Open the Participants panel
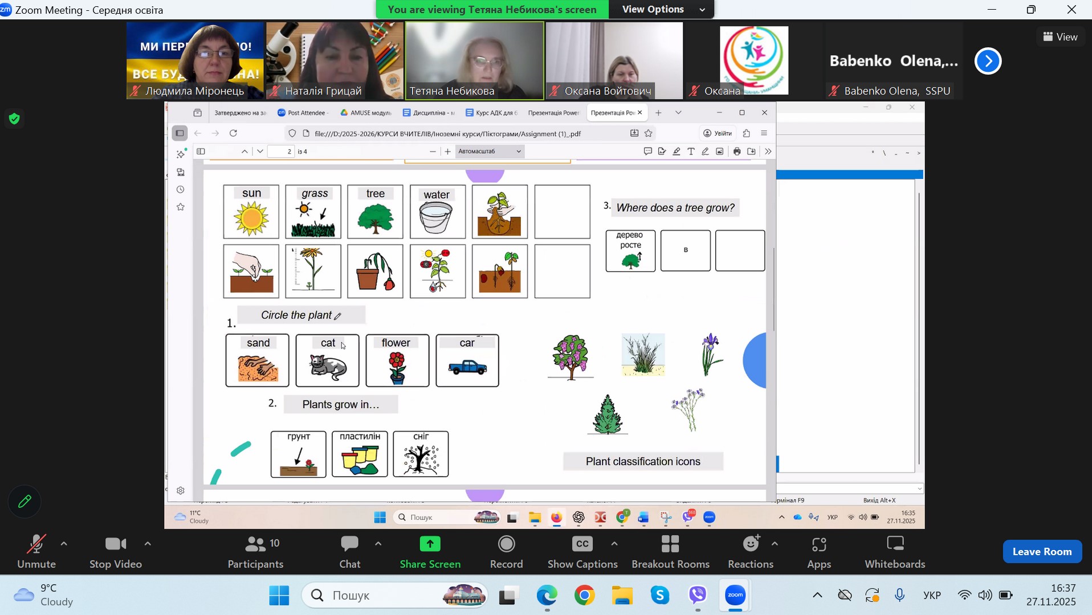This screenshot has width=1092, height=615. (x=255, y=552)
